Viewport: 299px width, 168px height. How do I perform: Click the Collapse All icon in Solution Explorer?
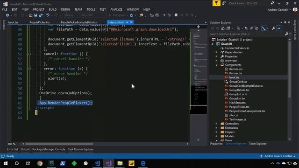tap(251, 28)
